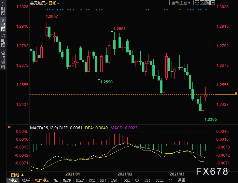Open the 全部主题 theme dropdown
The height and width of the screenshot is (183, 238).
coord(181,3)
